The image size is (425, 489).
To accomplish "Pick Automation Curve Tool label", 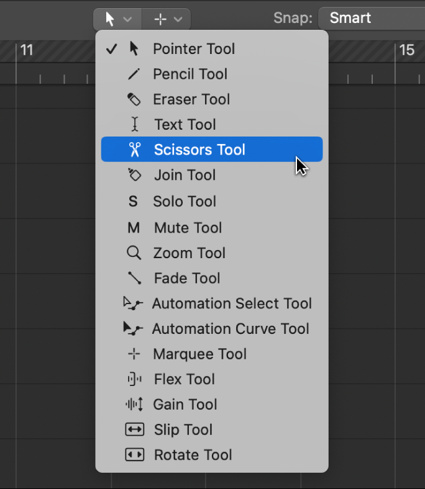I will (x=231, y=329).
